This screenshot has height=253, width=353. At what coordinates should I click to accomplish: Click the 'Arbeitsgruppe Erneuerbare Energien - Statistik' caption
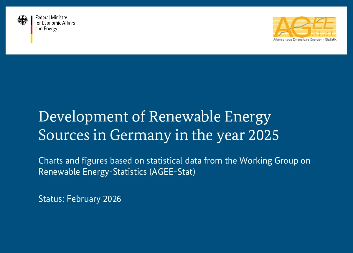(305, 39)
